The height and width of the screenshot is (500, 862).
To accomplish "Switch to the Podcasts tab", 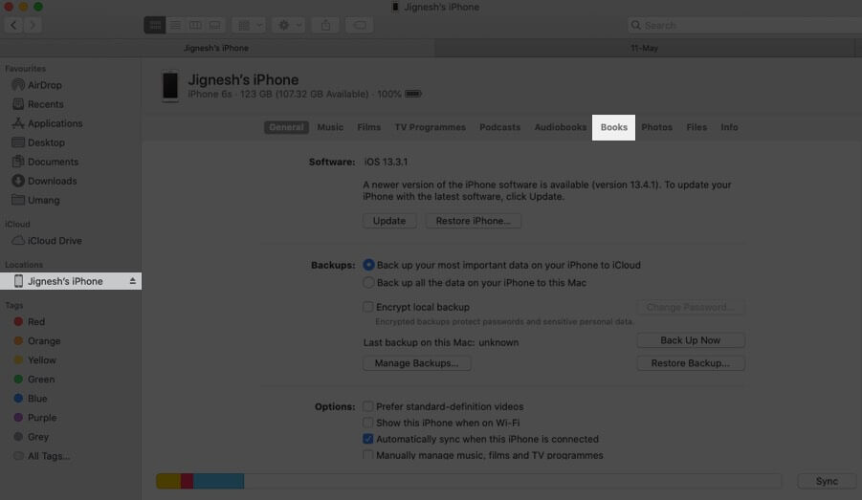I will pyautogui.click(x=499, y=127).
